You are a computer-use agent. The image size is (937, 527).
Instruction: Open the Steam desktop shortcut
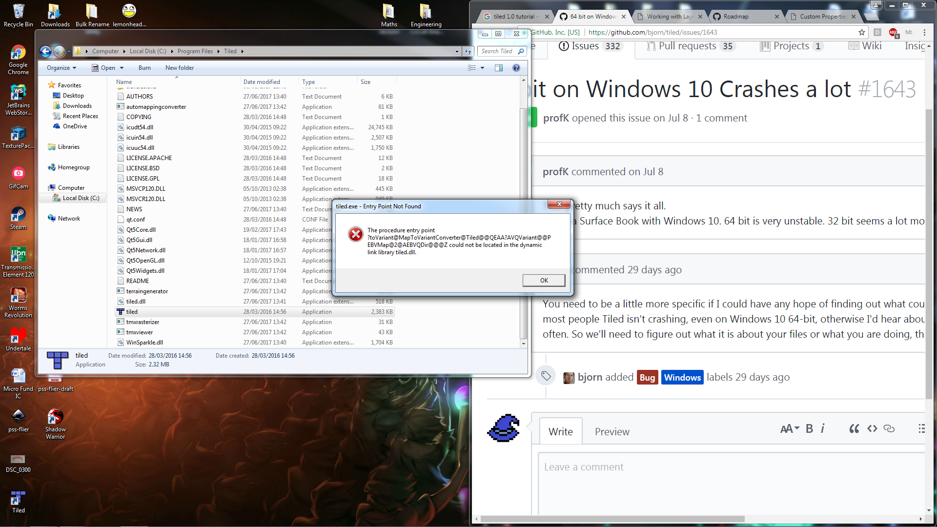(x=18, y=218)
